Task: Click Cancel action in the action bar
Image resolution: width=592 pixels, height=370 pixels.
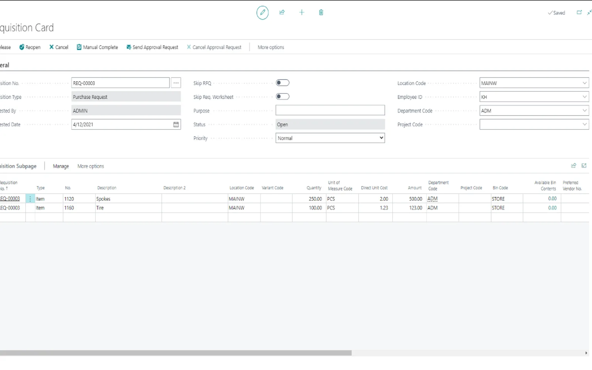Action: pyautogui.click(x=59, y=47)
